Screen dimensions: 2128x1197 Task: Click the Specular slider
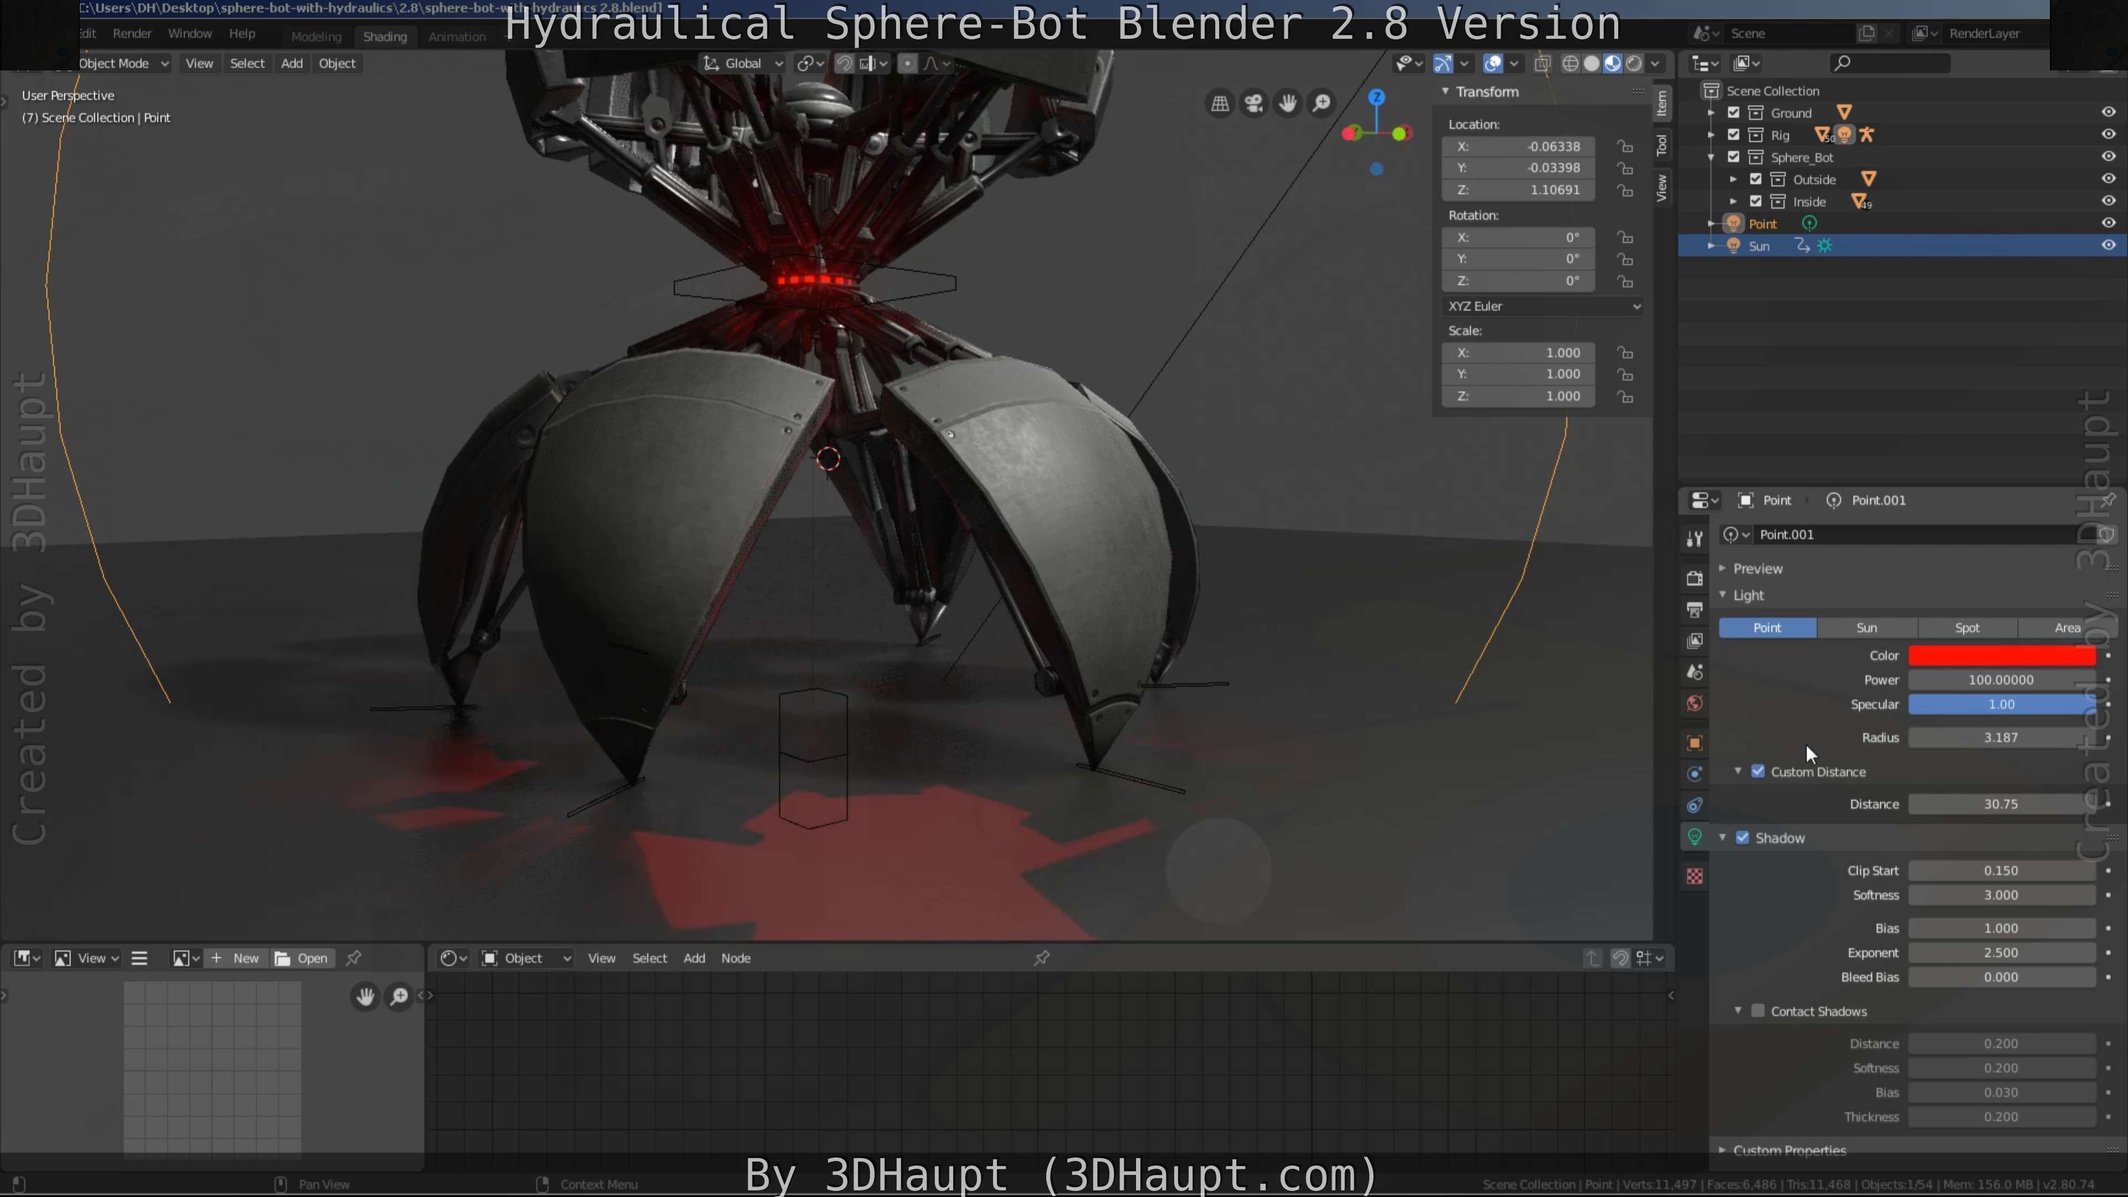[2002, 705]
